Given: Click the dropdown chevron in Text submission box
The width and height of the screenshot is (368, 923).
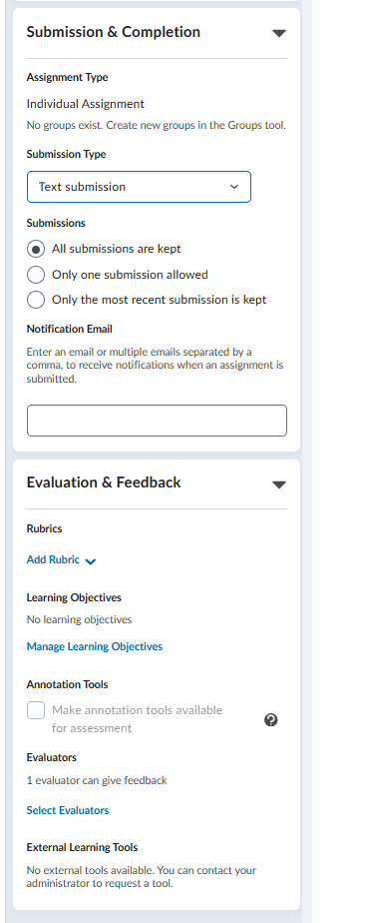Looking at the screenshot, I should [234, 187].
